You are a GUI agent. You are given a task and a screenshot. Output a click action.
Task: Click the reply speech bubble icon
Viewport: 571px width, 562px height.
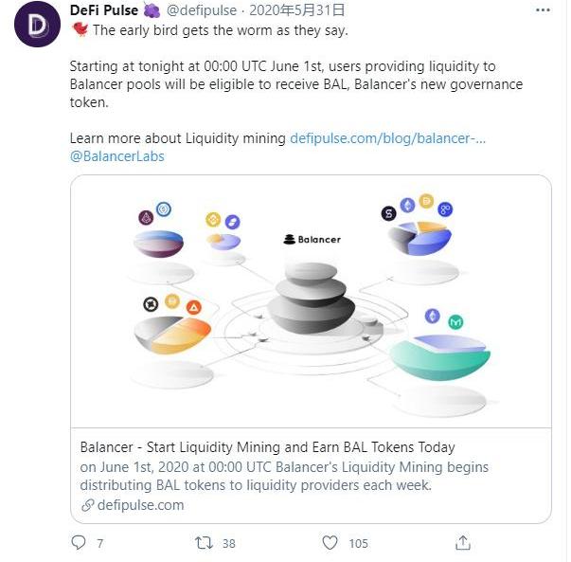pos(79,543)
